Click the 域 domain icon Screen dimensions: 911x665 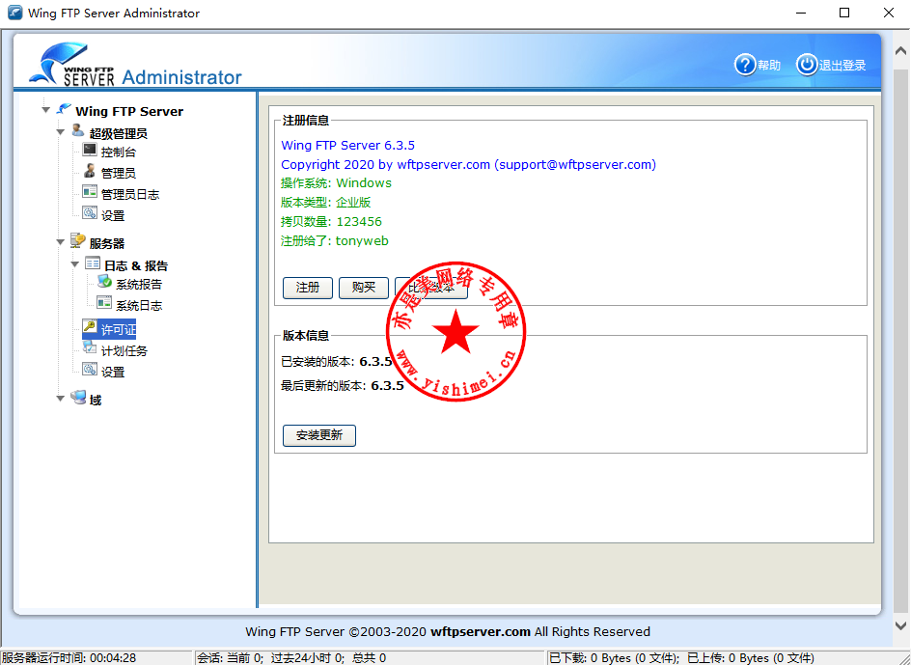tap(78, 397)
